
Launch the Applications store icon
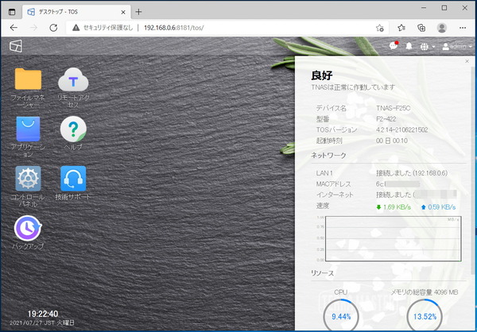tap(29, 129)
